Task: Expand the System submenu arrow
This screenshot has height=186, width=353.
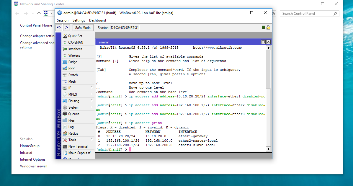Action: click(91, 107)
